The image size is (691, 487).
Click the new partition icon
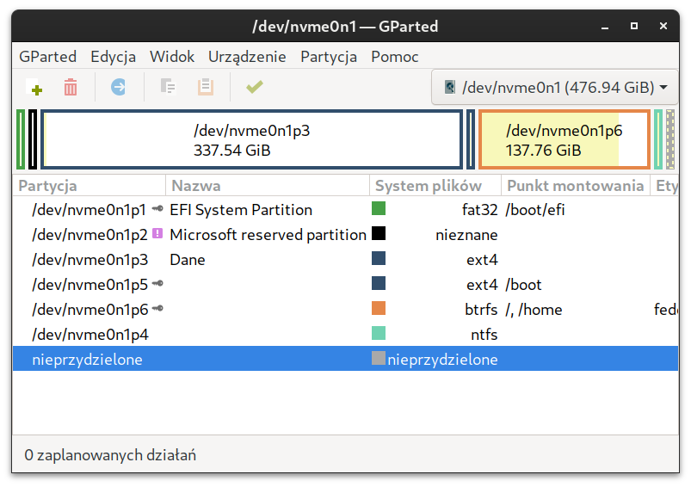[x=34, y=87]
